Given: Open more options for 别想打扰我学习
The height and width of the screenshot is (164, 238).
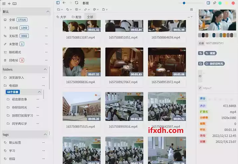Looking at the screenshot, I should coord(38,115).
